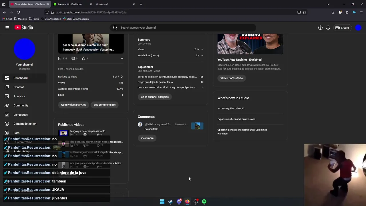The height and width of the screenshot is (206, 366).
Task: Open Increasing Shorts length news link
Action: click(231, 108)
